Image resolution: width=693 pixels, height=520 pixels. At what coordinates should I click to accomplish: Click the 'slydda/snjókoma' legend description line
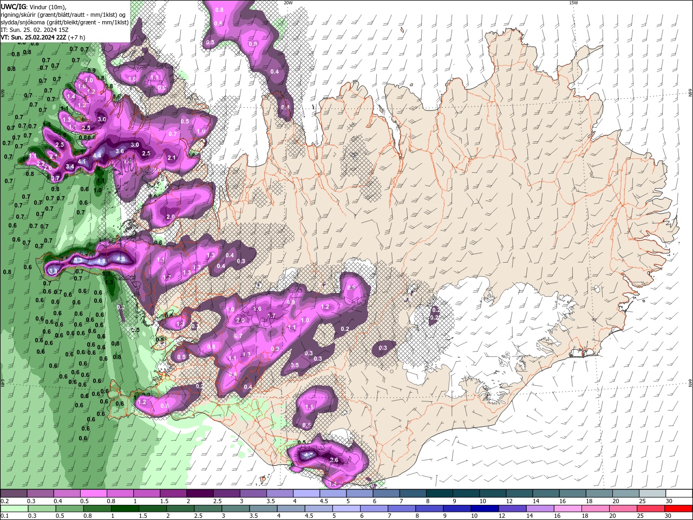coord(64,22)
